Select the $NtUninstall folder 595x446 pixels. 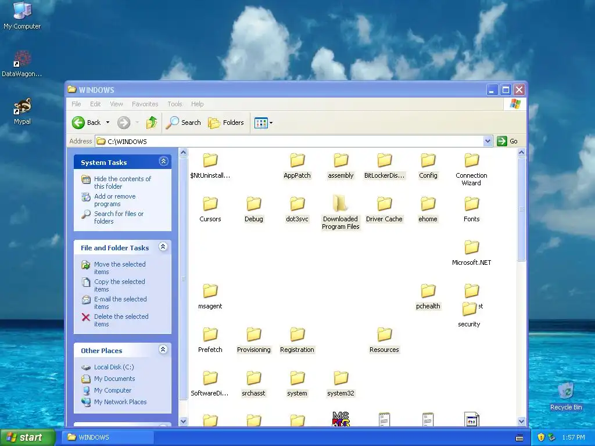(210, 166)
